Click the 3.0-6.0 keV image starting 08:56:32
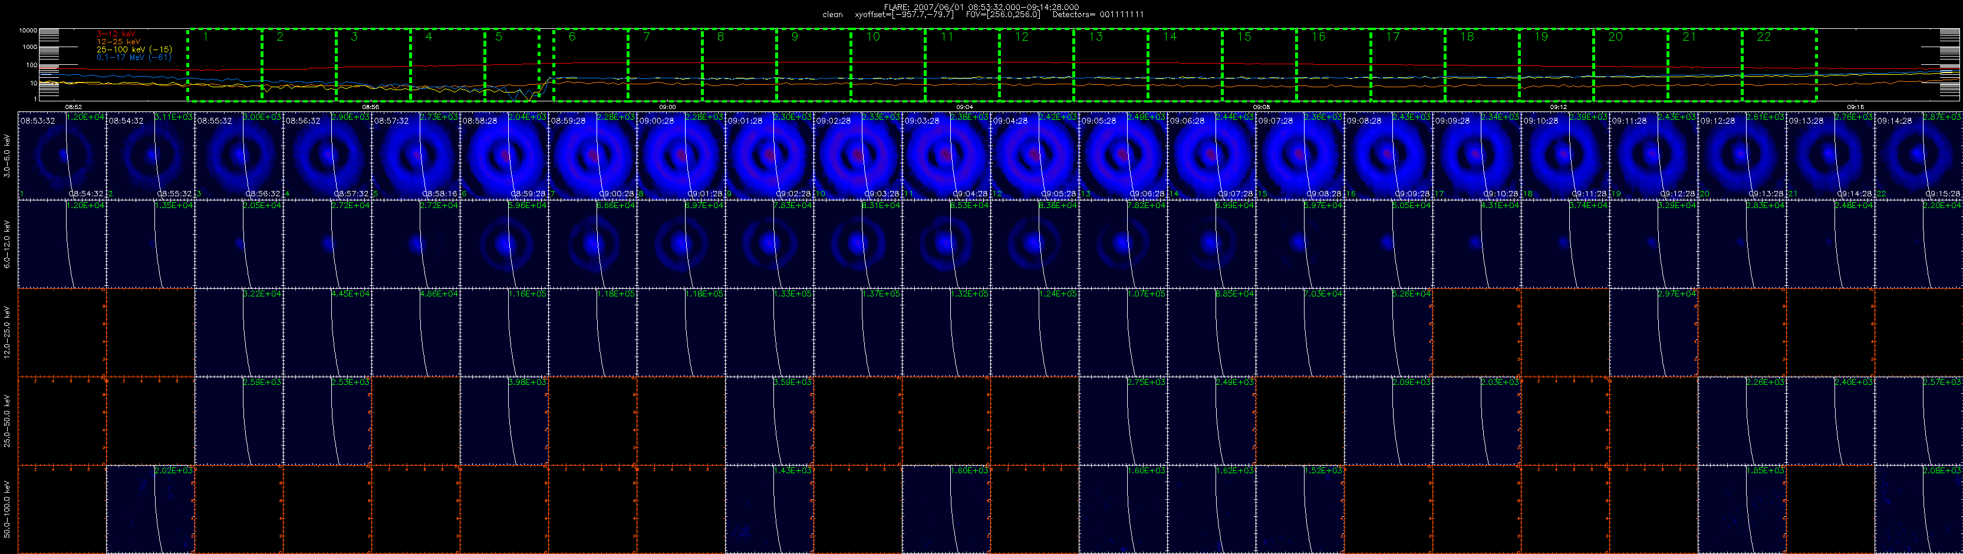The width and height of the screenshot is (1963, 554). pyautogui.click(x=327, y=156)
